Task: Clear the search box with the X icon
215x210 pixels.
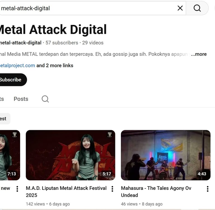Action: [x=180, y=8]
